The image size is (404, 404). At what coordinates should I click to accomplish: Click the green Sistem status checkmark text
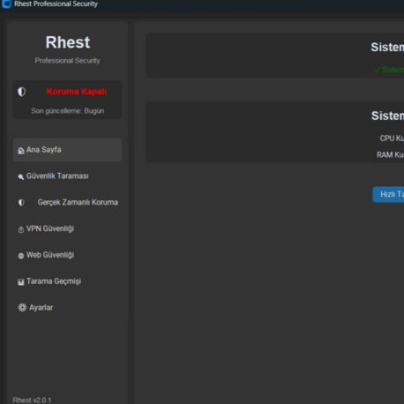(x=389, y=70)
